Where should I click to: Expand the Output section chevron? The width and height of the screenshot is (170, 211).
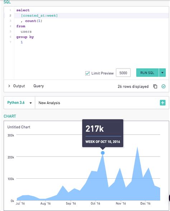click(x=9, y=86)
